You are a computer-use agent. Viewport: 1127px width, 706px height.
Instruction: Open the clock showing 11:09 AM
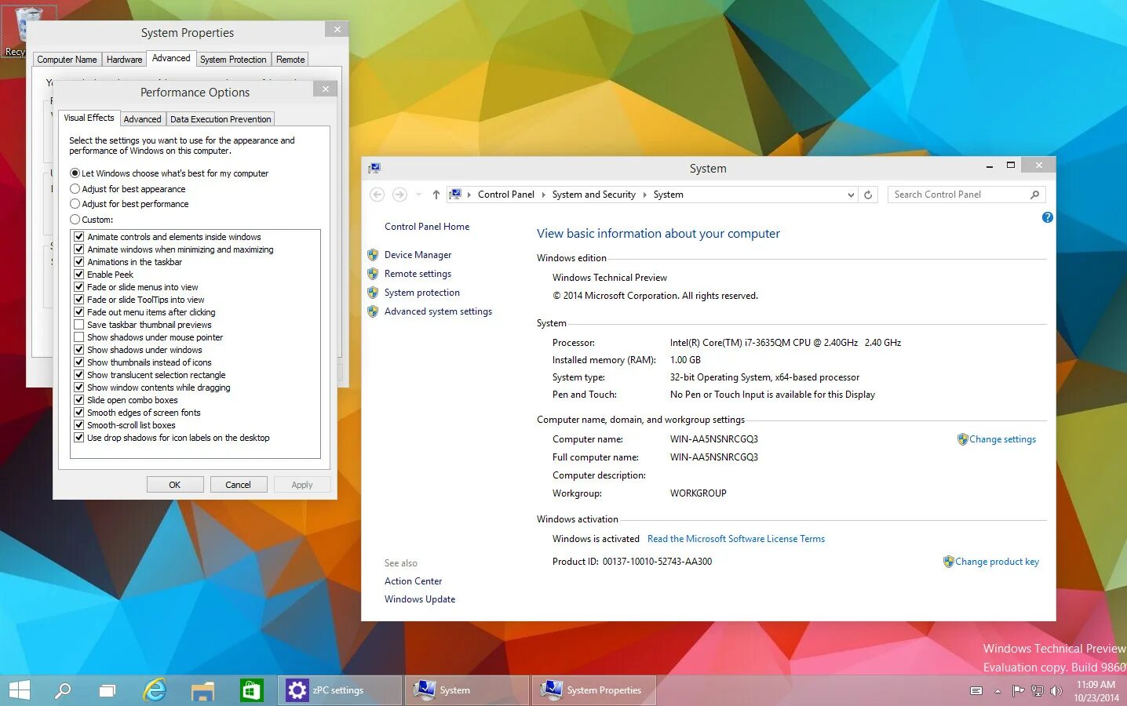1096,691
